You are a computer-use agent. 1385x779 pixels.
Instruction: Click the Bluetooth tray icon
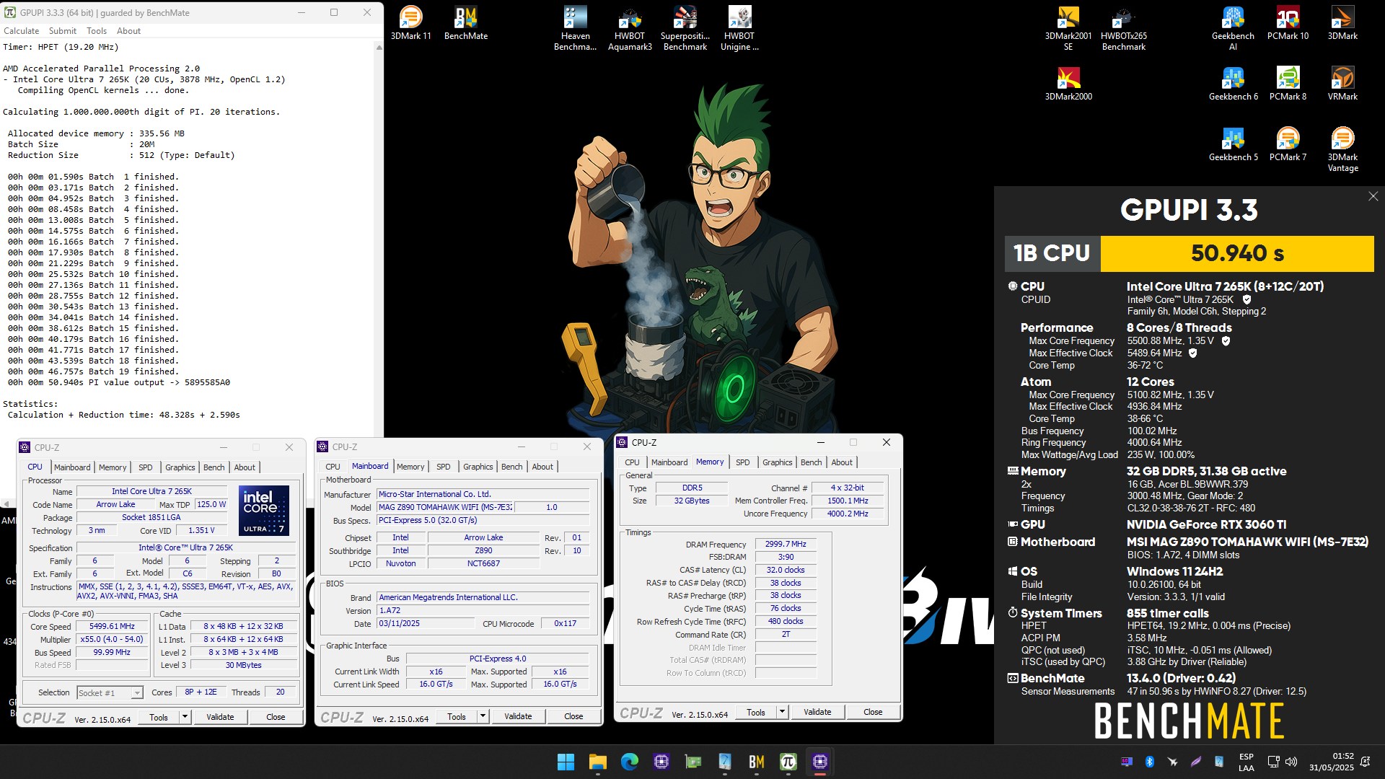[x=1150, y=762]
